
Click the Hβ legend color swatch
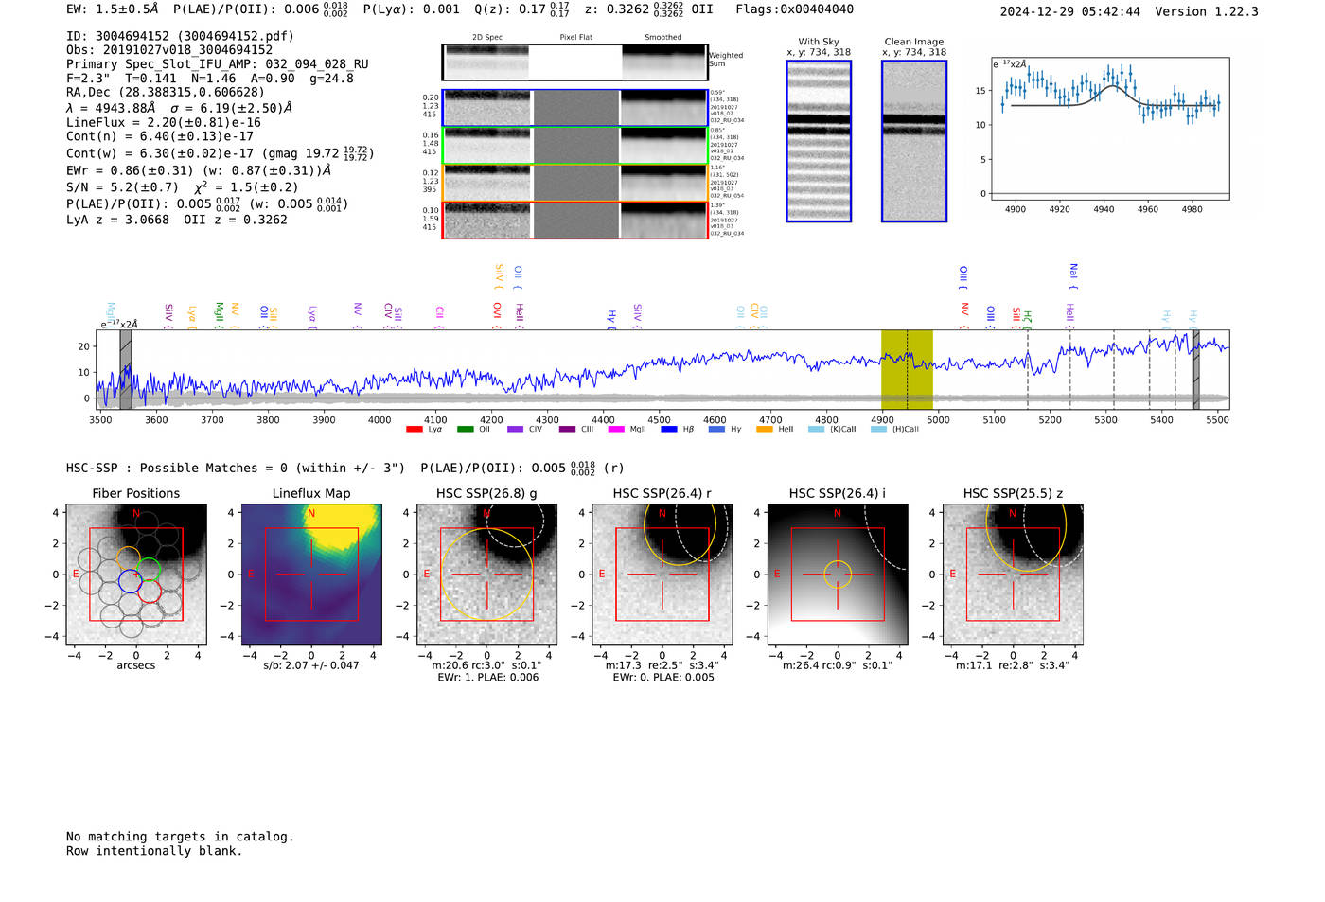point(669,429)
